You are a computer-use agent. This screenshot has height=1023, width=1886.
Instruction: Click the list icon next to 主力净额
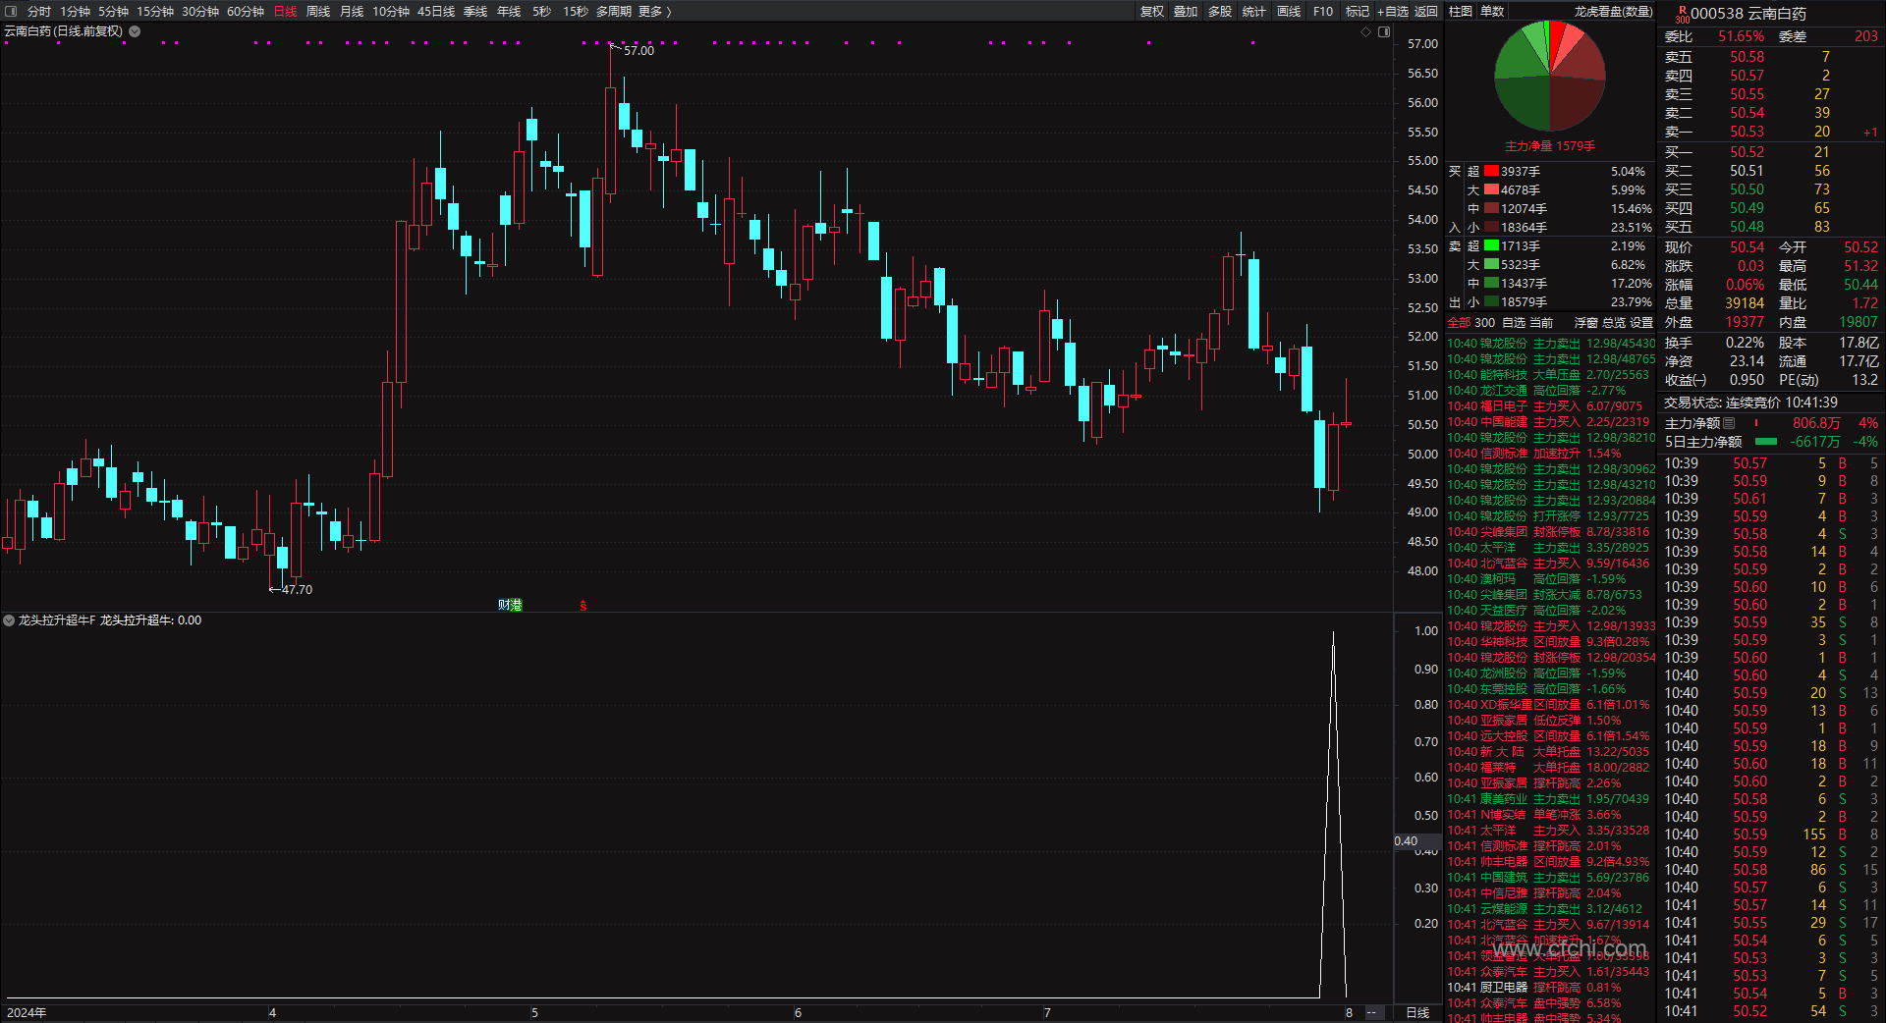tap(1729, 423)
